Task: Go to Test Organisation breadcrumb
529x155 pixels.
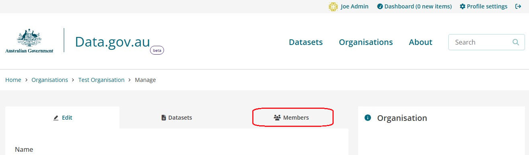Action: [x=101, y=80]
